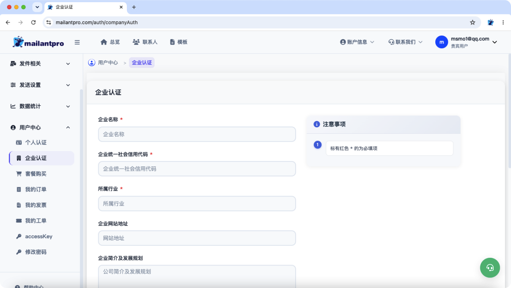Click the page vertical scrollbar
511x288 pixels.
coord(509,111)
